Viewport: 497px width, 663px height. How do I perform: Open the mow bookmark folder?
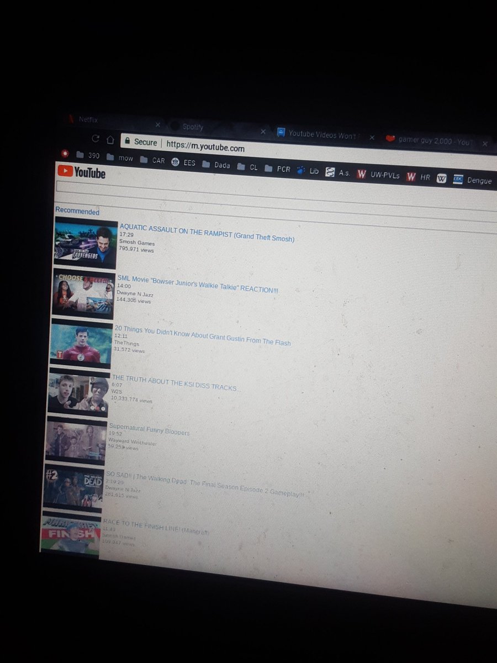pyautogui.click(x=120, y=158)
